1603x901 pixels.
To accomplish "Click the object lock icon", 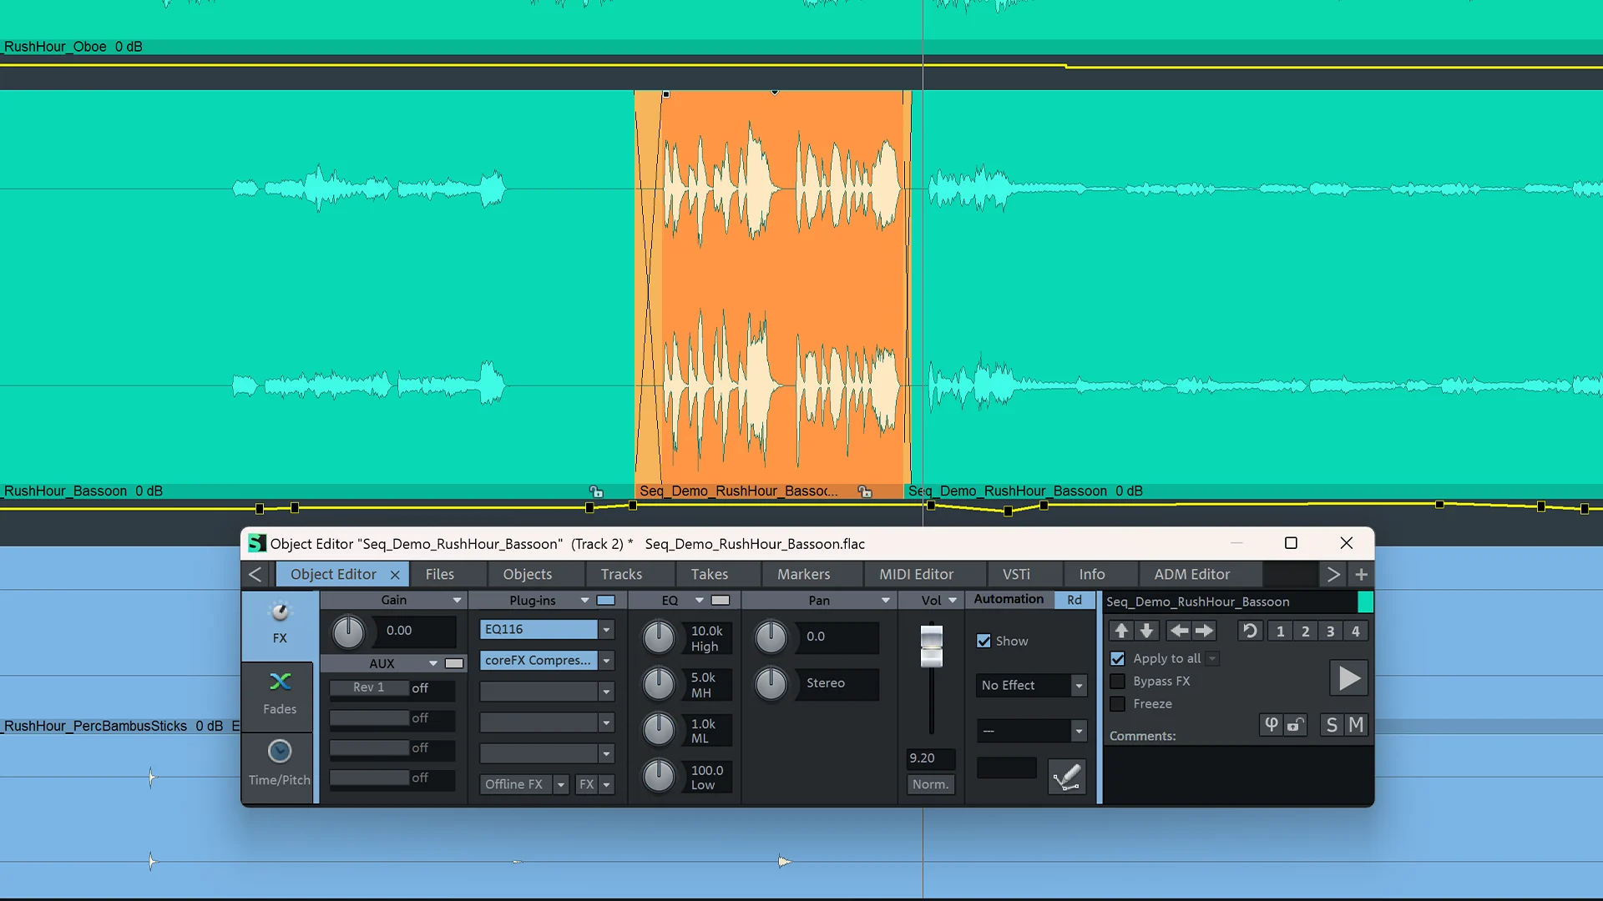I will (x=1295, y=725).
